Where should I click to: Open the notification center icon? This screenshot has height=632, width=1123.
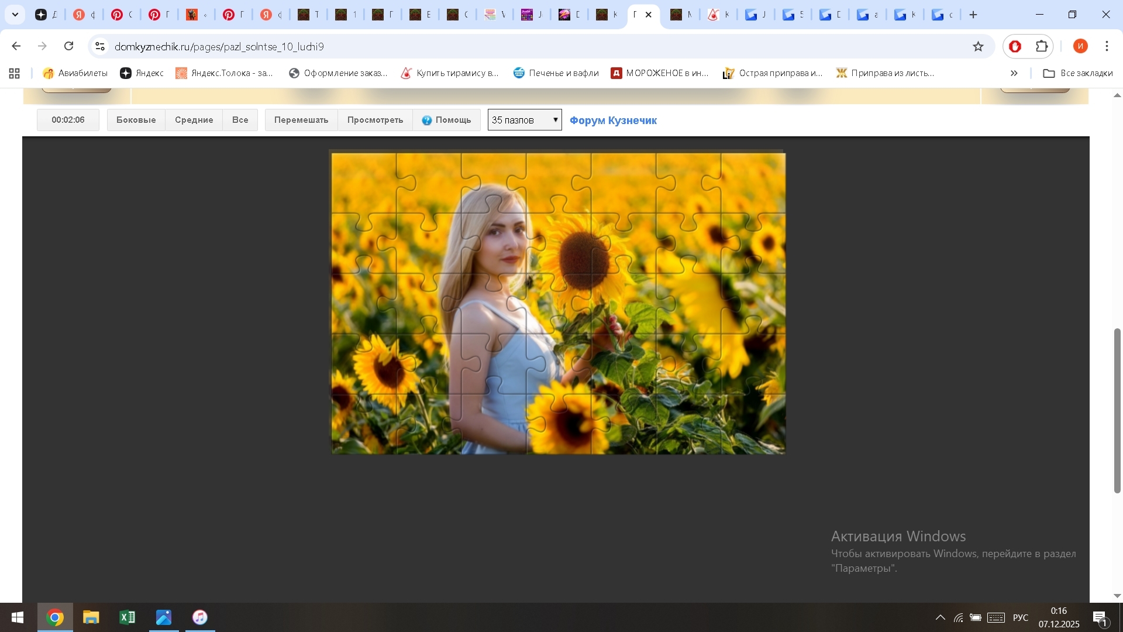pos(1100,617)
